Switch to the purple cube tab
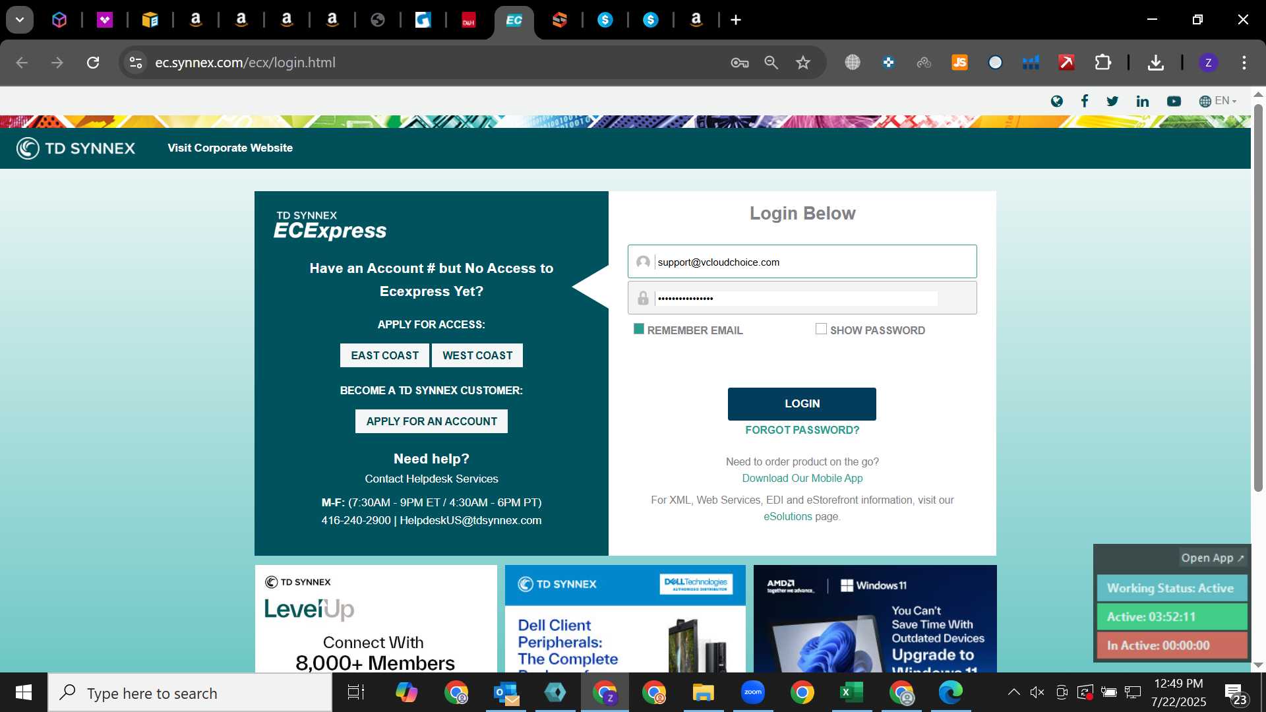The width and height of the screenshot is (1266, 712). pos(59,20)
